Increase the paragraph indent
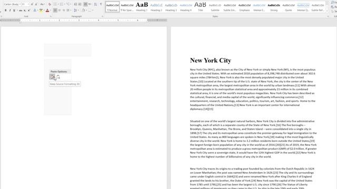This screenshot has width=337, height=189. 80,4
